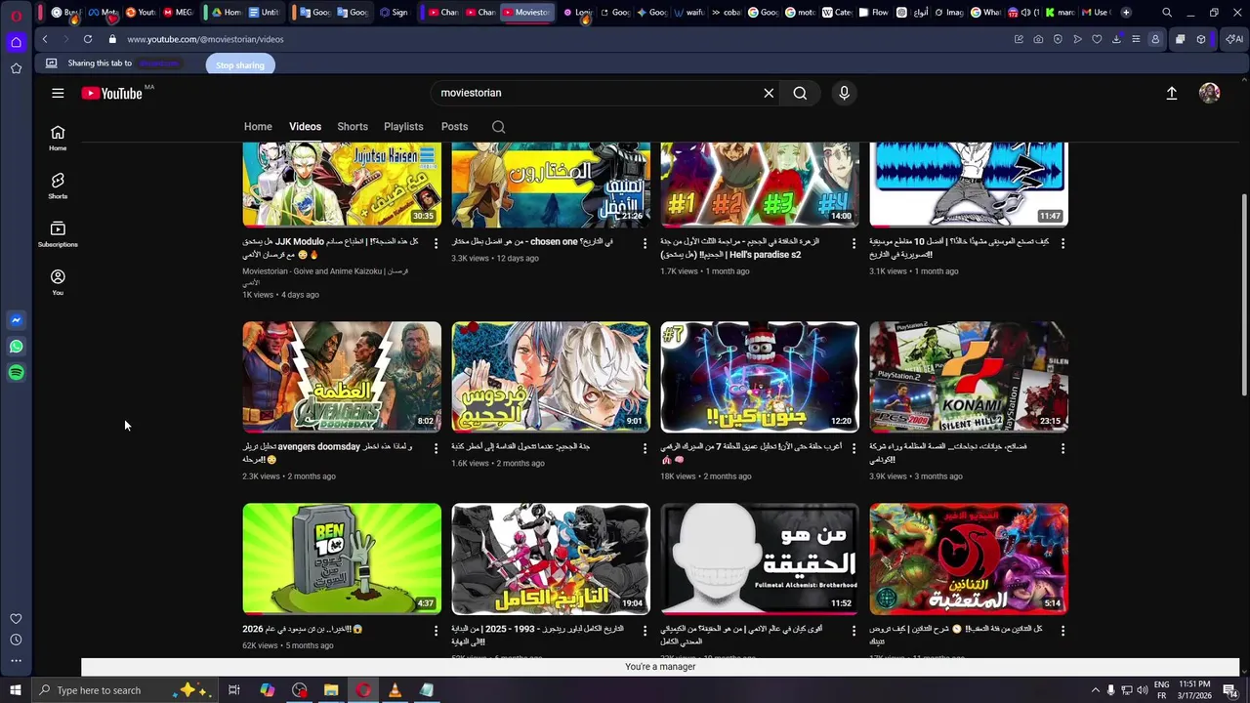This screenshot has height=703, width=1250.
Task: Open File Explorer from Windows taskbar
Action: point(331,690)
